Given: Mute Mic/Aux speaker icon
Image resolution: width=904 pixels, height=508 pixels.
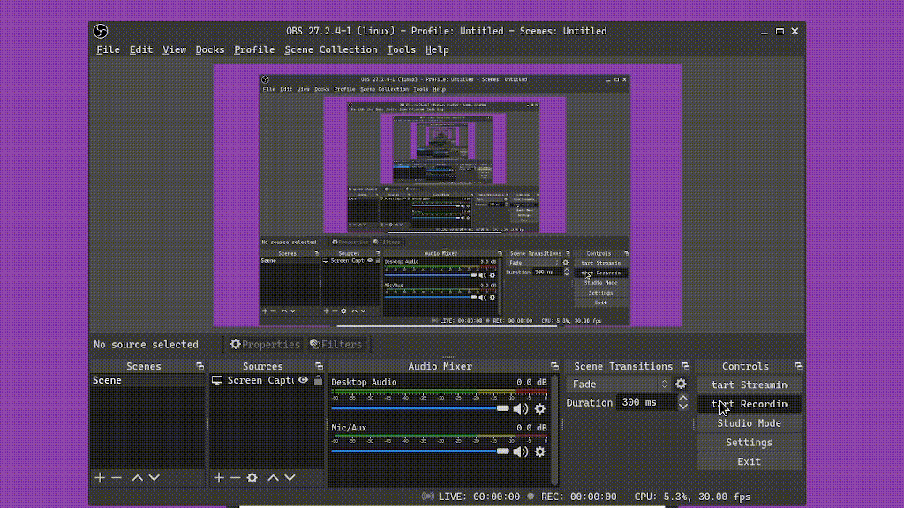Looking at the screenshot, I should click(521, 452).
